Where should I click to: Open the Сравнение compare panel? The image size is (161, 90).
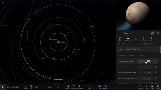pos(90,87)
